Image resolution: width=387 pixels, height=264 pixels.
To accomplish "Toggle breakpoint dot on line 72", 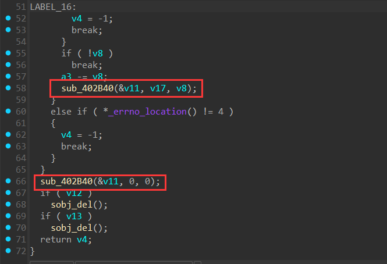I will [x=8, y=251].
